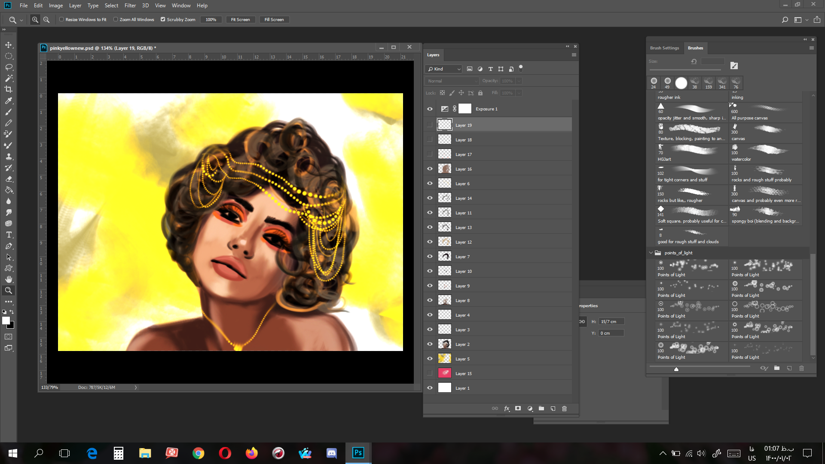Select the HGJart brush preset
Image resolution: width=825 pixels, height=464 pixels.
tap(691, 153)
